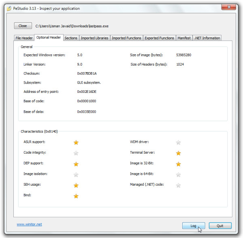Switch to the Imported Functions tab
Image resolution: width=243 pixels, height=238 pixels.
[126, 38]
